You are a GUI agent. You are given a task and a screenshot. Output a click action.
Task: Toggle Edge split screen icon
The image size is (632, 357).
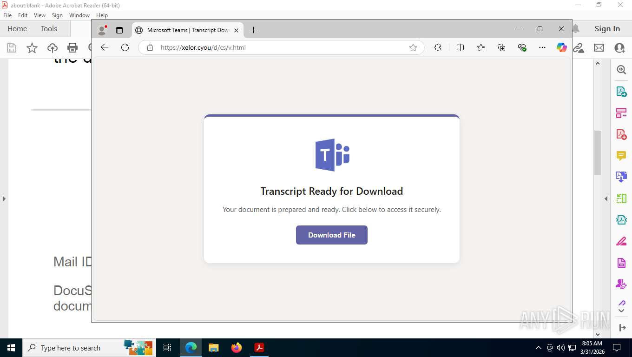pos(460,47)
